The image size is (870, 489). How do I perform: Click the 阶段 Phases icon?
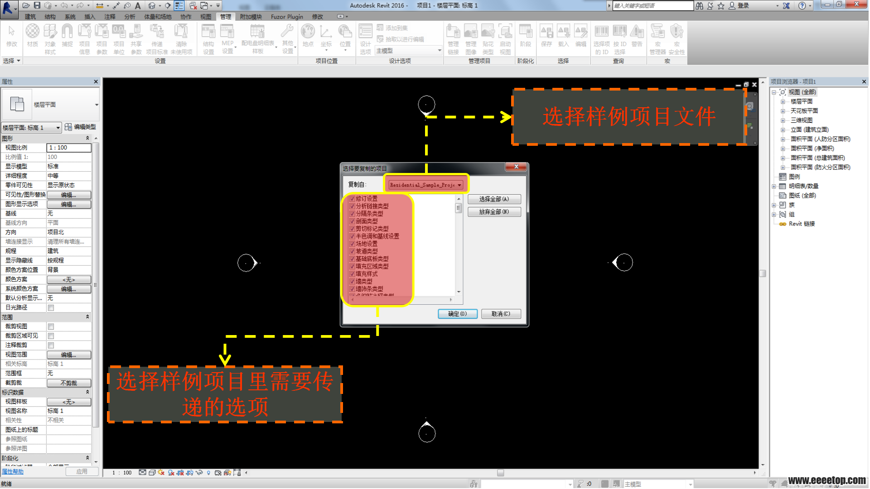point(526,36)
